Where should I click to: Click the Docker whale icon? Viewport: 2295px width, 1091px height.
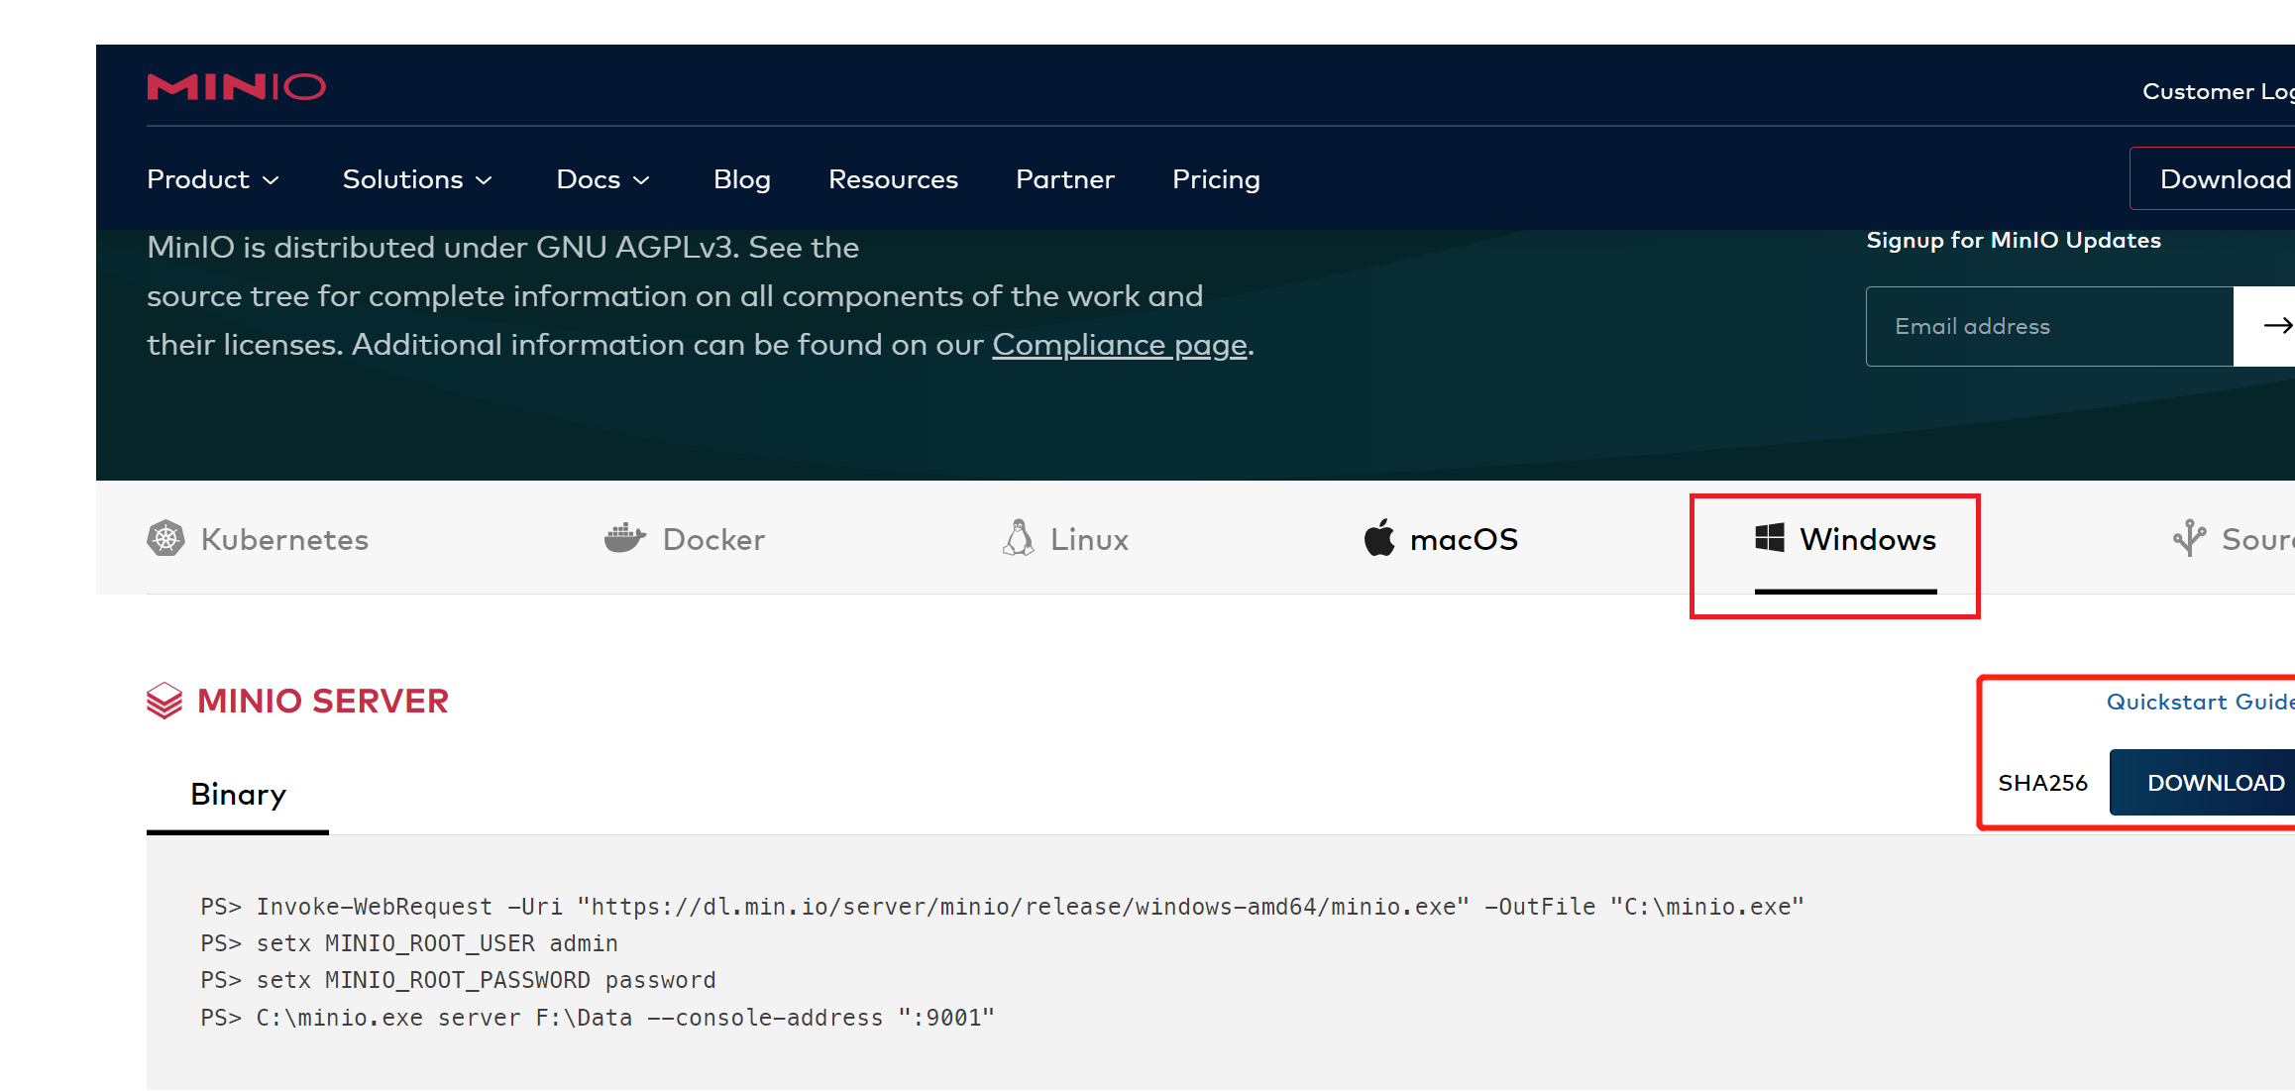click(624, 538)
